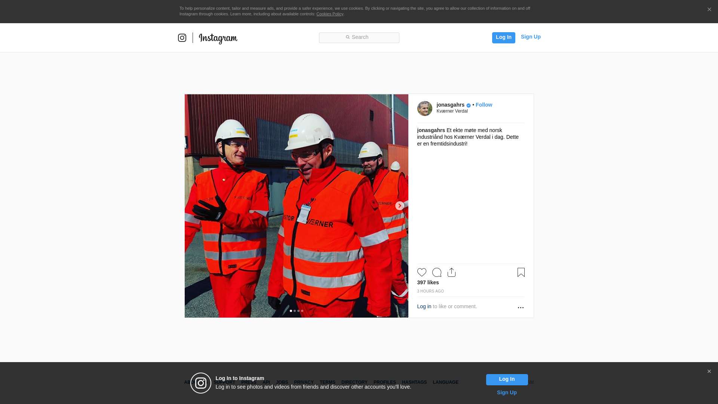Open the Kværner Verdal location link
The width and height of the screenshot is (718, 404).
pyautogui.click(x=452, y=111)
